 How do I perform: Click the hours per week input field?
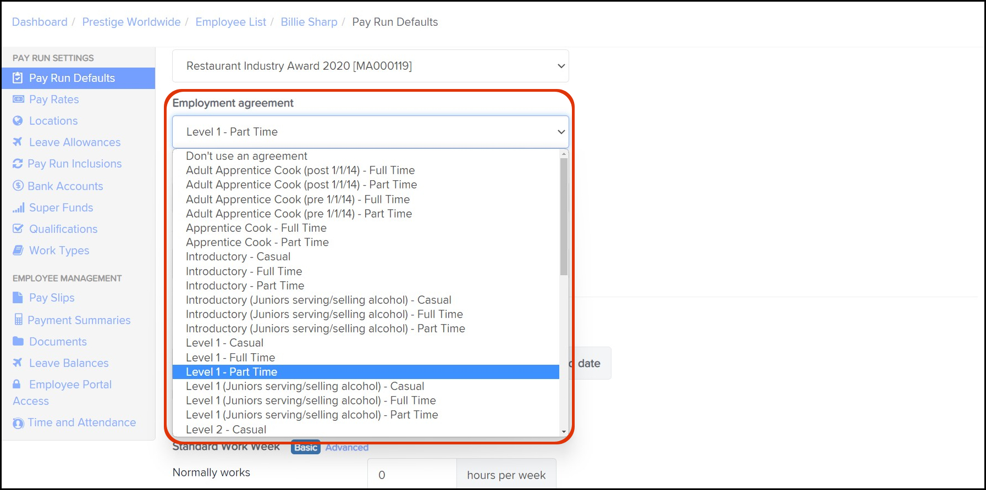pos(411,475)
